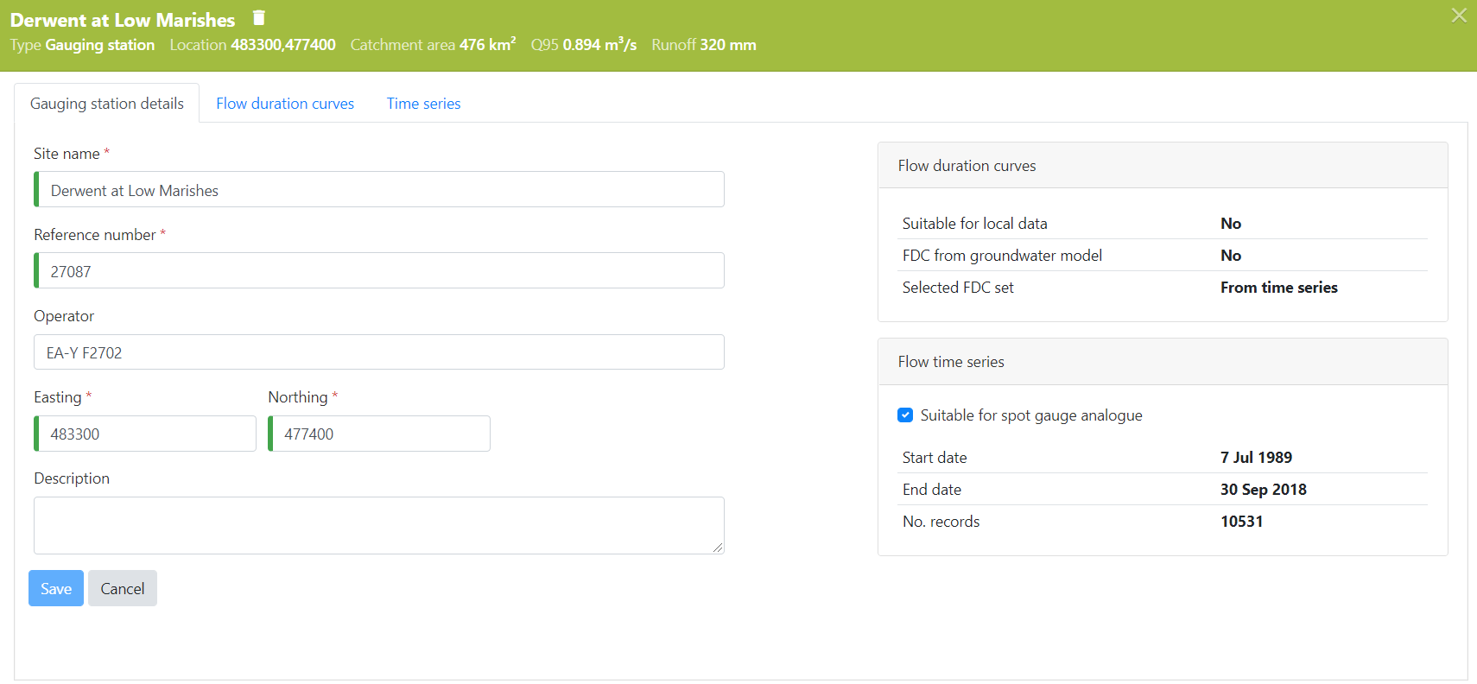Select the Gauging station details tab
The height and width of the screenshot is (684, 1477).
(x=107, y=104)
